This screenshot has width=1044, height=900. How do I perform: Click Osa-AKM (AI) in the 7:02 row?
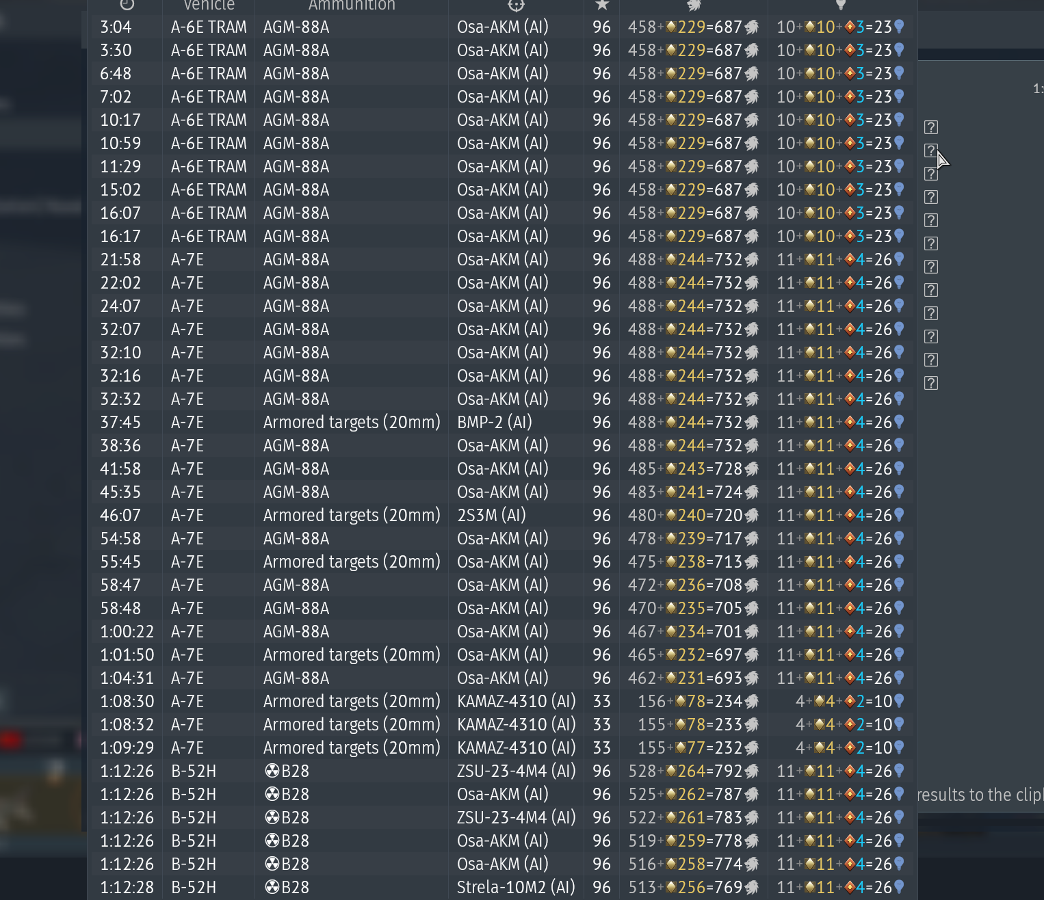503,97
